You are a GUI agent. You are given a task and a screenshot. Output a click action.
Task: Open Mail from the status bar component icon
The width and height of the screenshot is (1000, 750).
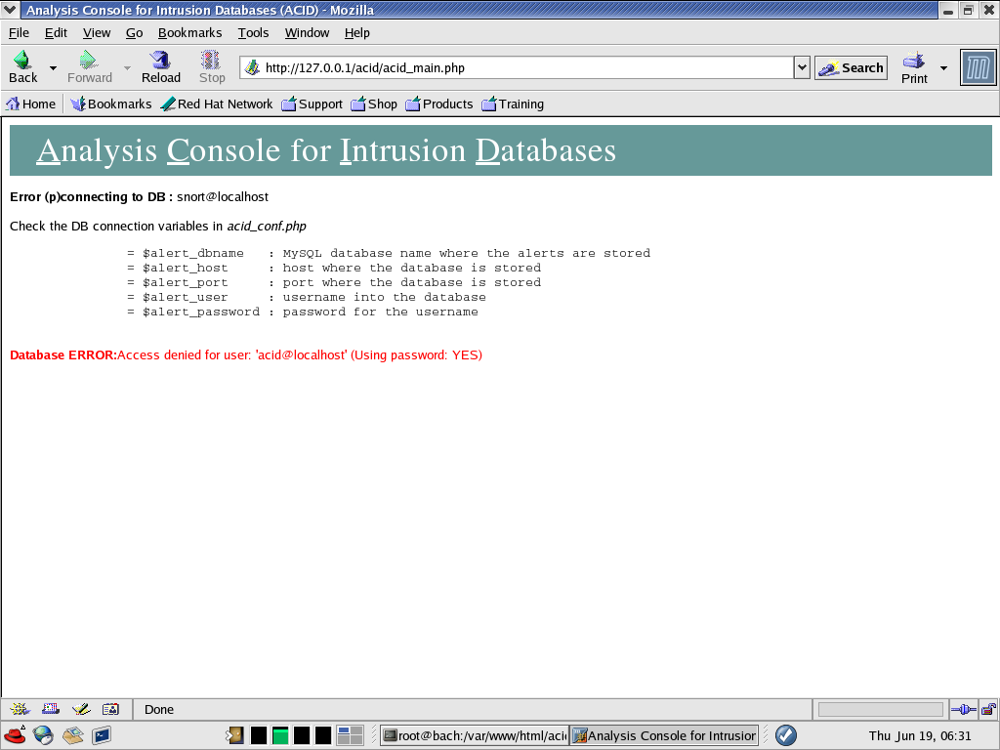pyautogui.click(x=51, y=709)
